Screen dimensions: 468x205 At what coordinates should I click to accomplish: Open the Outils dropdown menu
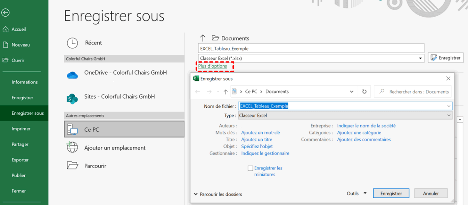tap(356, 194)
